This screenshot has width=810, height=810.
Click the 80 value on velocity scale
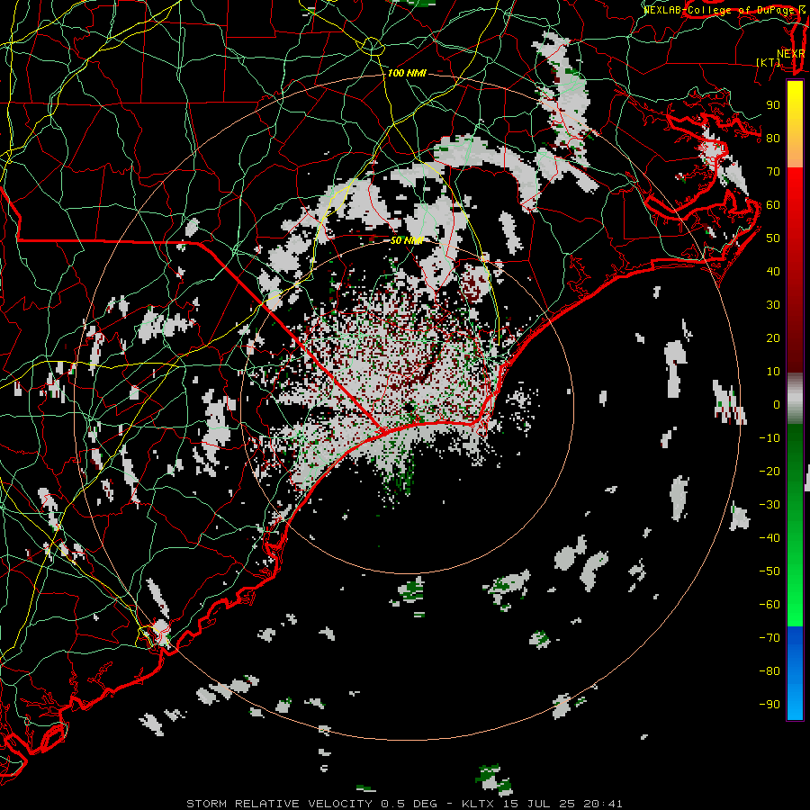[773, 139]
